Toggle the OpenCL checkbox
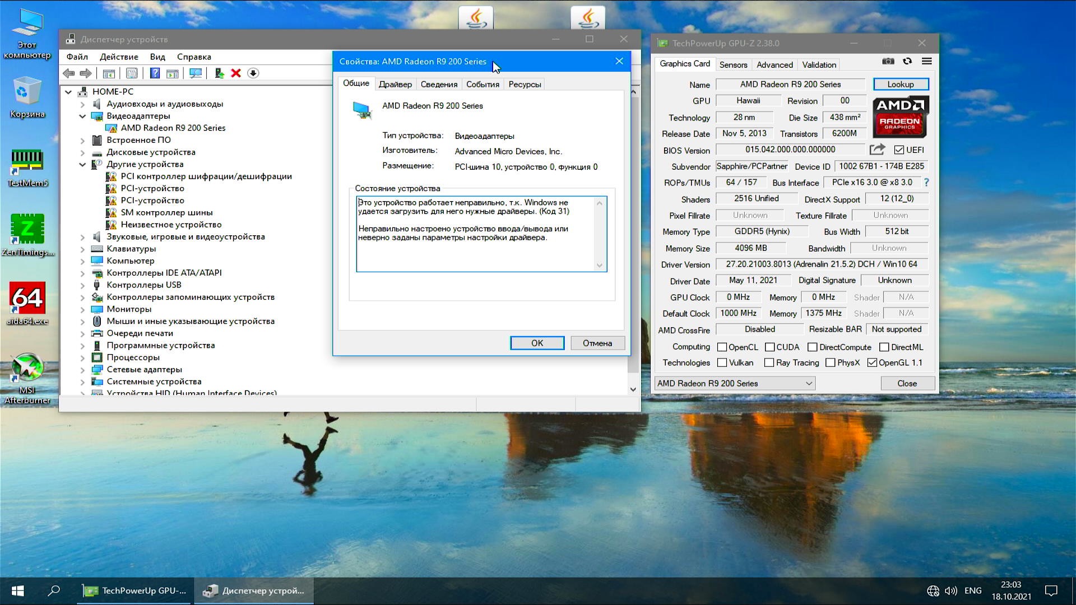Screen dimensions: 1076x605 [x=722, y=347]
